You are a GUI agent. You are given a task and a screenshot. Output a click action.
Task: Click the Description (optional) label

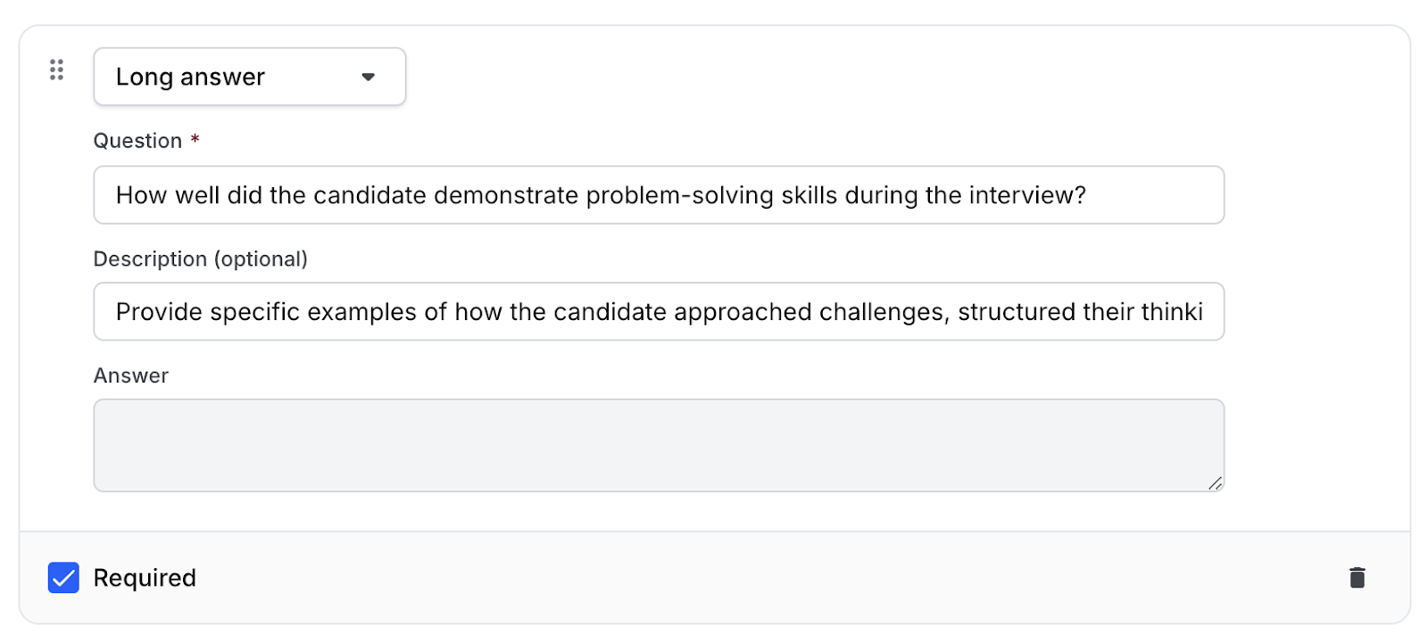pos(201,259)
